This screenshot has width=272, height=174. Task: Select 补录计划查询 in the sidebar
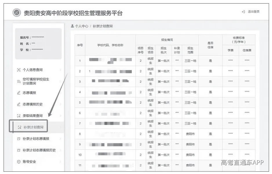(34, 127)
